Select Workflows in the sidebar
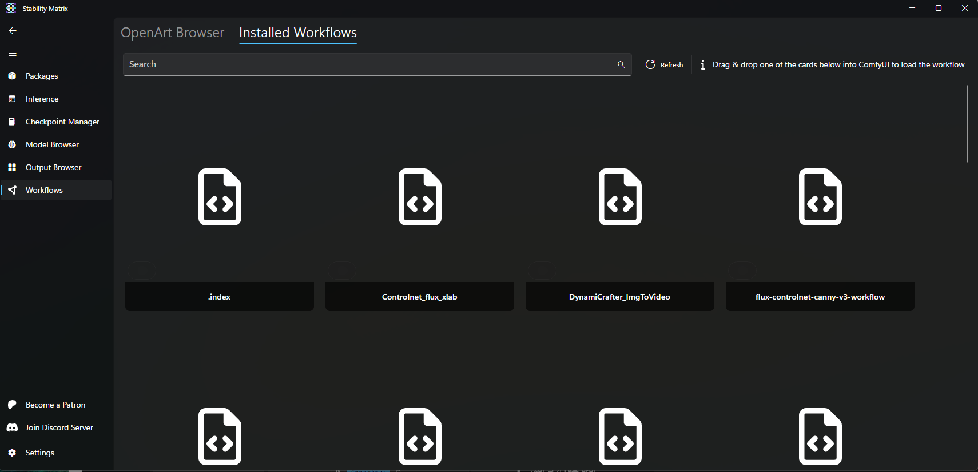Image resolution: width=978 pixels, height=472 pixels. pos(56,190)
